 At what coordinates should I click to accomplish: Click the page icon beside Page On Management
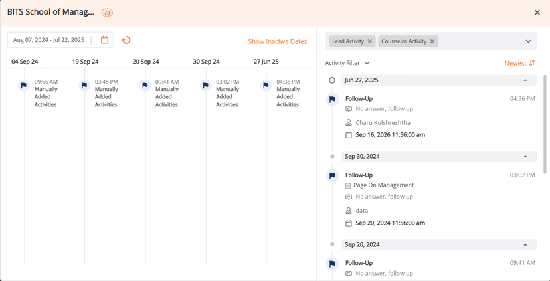coord(348,185)
